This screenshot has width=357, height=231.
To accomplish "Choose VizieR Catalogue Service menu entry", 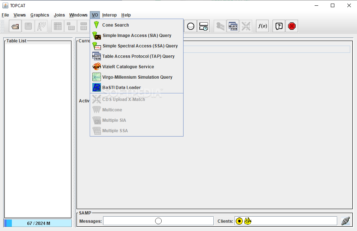I will (x=136, y=67).
